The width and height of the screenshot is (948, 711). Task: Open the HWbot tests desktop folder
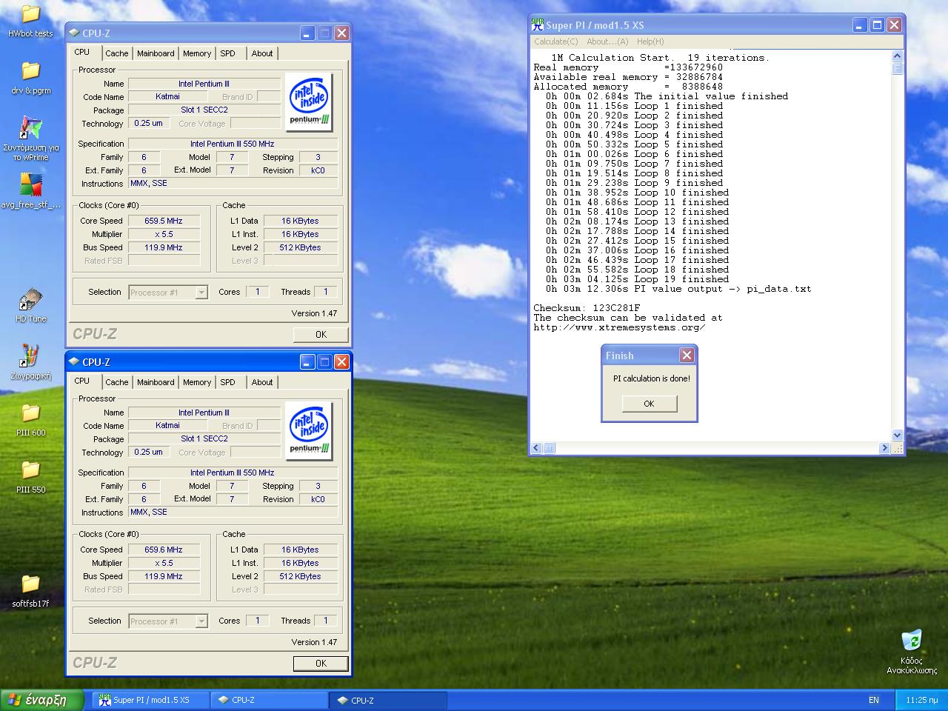coord(30,13)
